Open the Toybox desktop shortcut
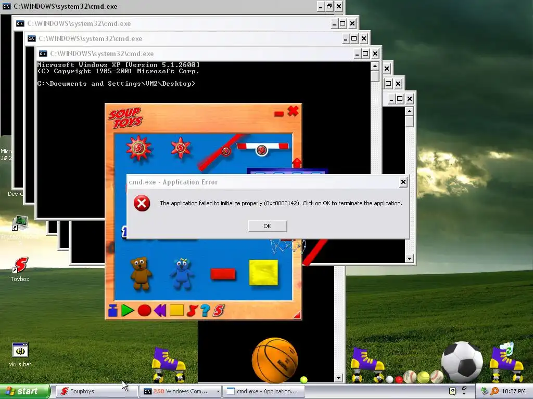The width and height of the screenshot is (533, 399). (x=20, y=270)
